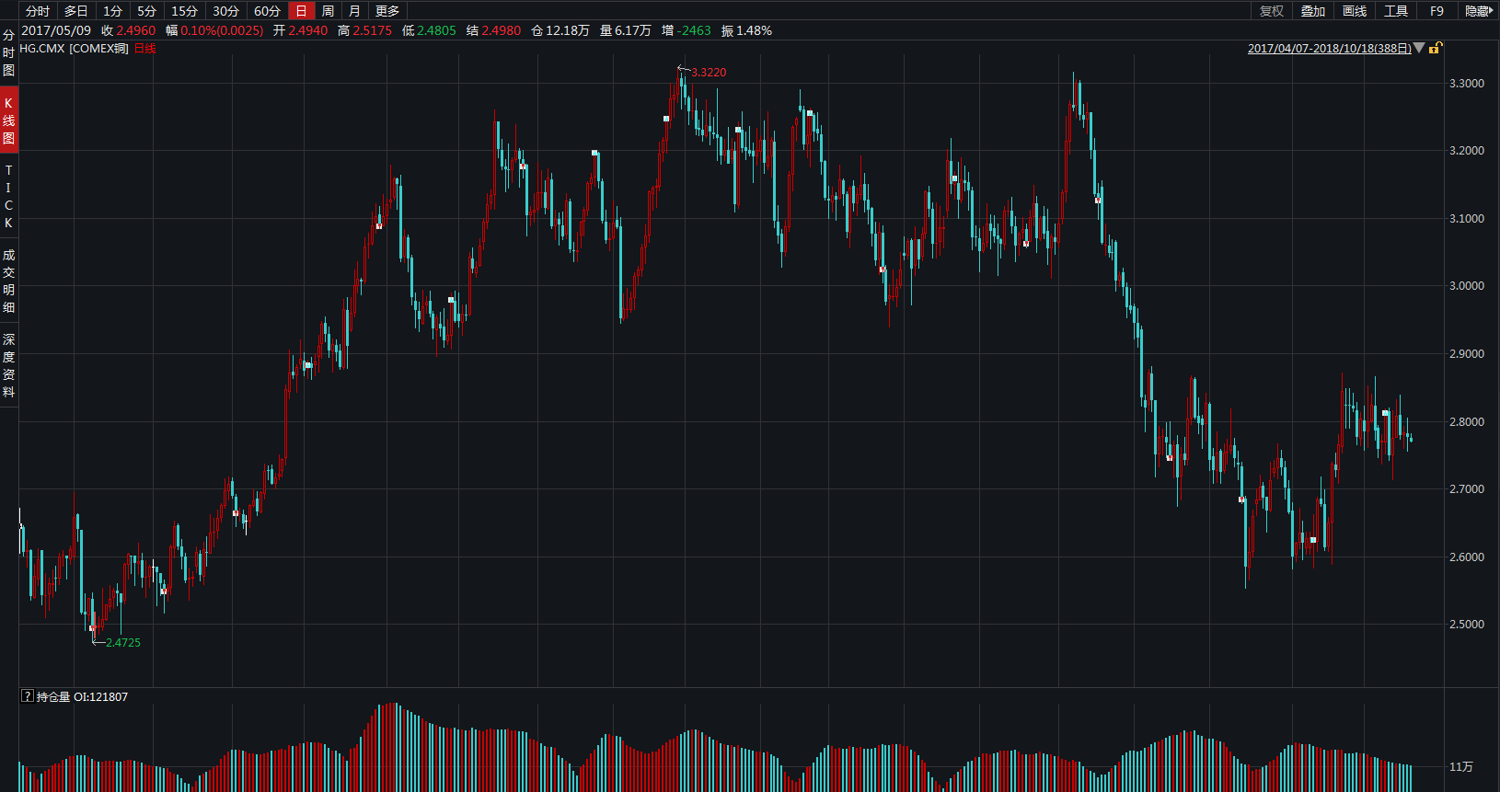1500x792 pixels.
Task: Select the 周 weekly period tab
Action: [328, 11]
